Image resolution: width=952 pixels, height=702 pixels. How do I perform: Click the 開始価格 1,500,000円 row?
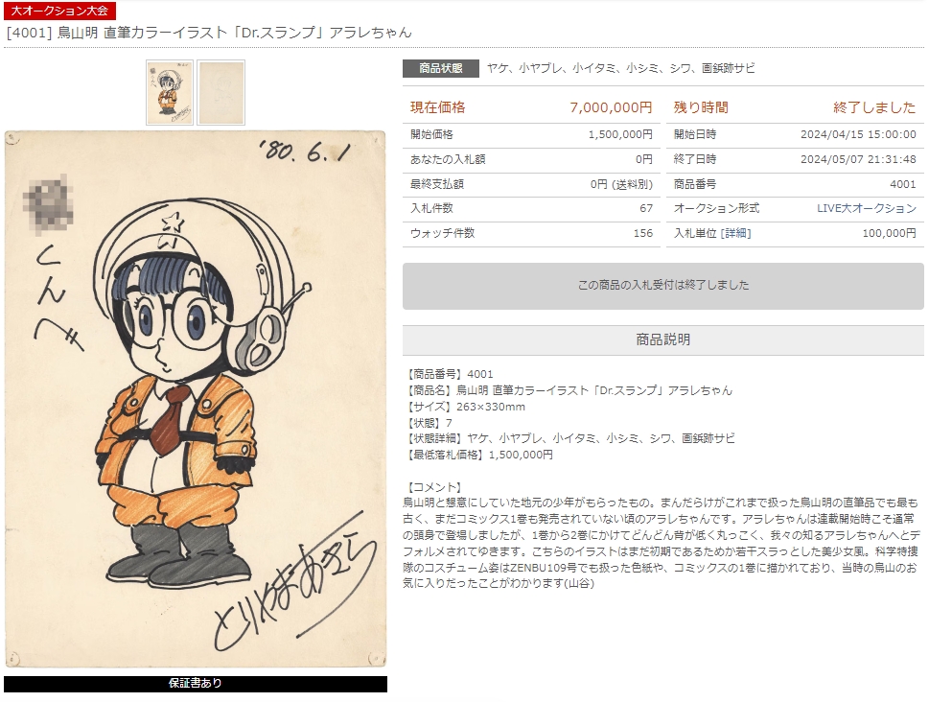531,135
